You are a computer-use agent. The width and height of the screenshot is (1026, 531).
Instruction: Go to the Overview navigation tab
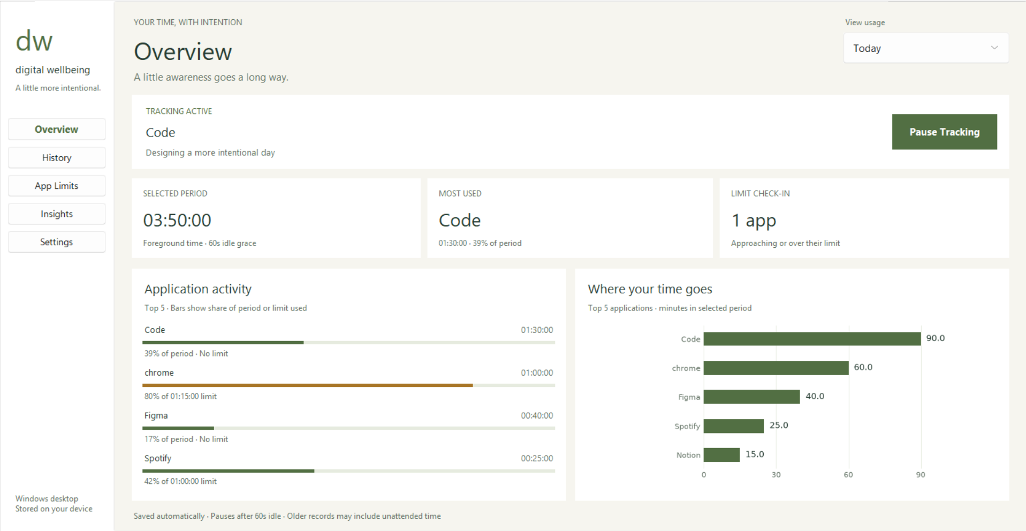tap(57, 130)
